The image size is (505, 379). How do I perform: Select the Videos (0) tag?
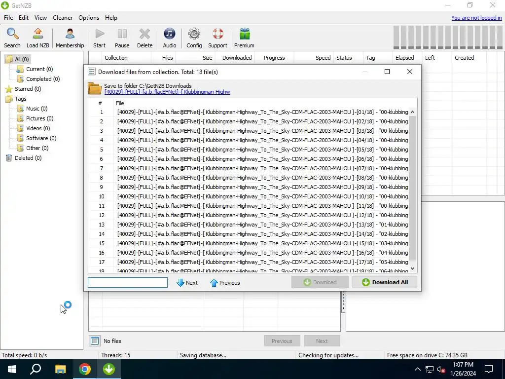[x=34, y=128]
